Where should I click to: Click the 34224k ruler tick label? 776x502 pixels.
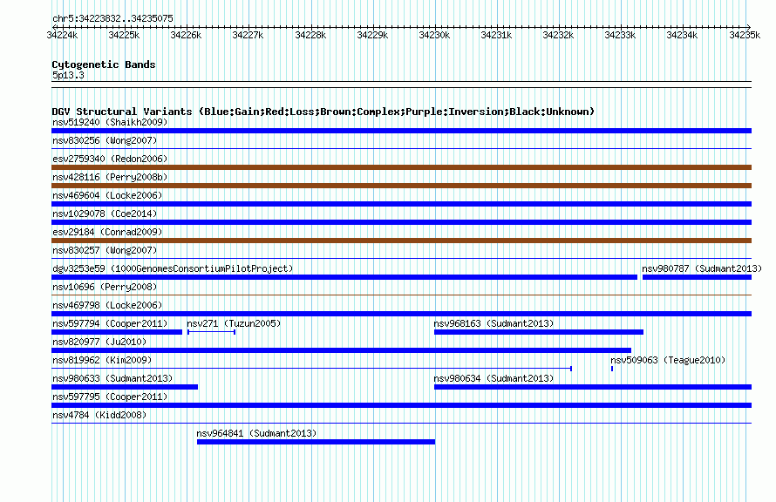pyautogui.click(x=63, y=35)
